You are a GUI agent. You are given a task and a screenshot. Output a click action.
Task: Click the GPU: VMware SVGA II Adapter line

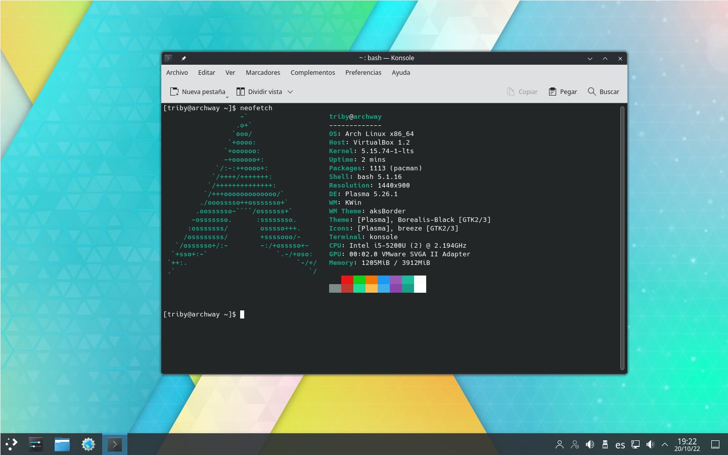coord(400,254)
